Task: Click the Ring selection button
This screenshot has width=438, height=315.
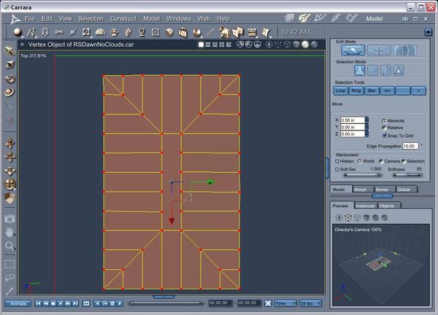Action: tap(356, 90)
